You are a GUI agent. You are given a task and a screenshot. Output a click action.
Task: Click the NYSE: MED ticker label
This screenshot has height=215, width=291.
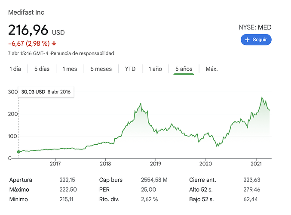click(255, 27)
